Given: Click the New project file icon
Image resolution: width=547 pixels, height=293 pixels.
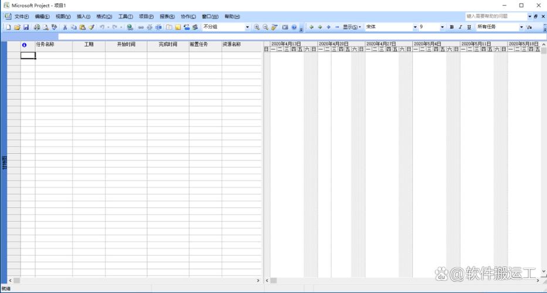Looking at the screenshot, I should 8,27.
